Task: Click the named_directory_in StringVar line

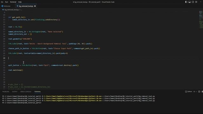Action: [x=36, y=32]
